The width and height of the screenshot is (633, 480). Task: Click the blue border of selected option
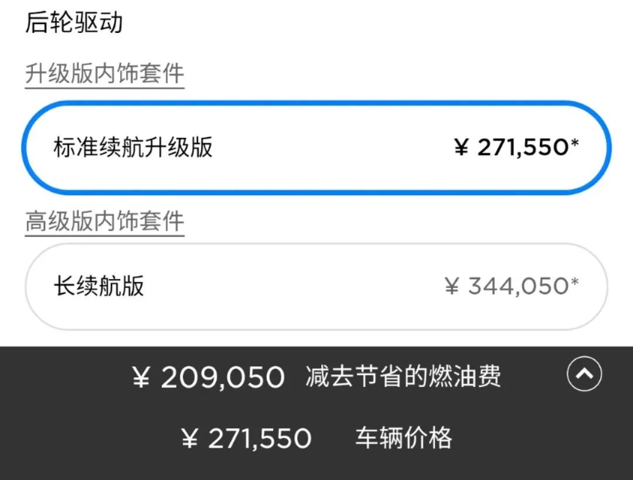tap(316, 103)
